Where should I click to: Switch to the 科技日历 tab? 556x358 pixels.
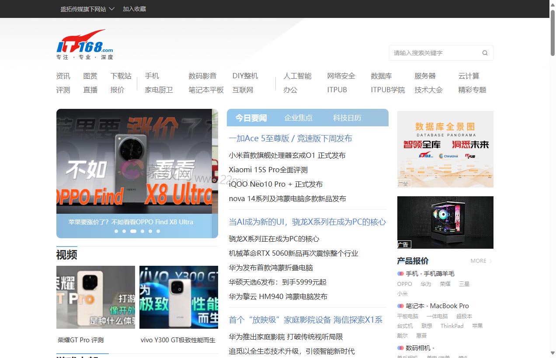pos(347,118)
